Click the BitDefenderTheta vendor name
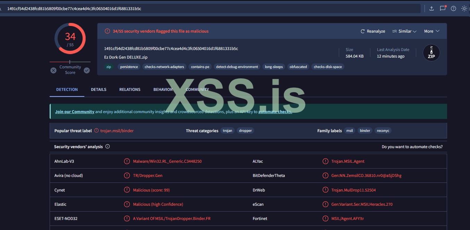Image resolution: width=470 pixels, height=230 pixels. 269,176
